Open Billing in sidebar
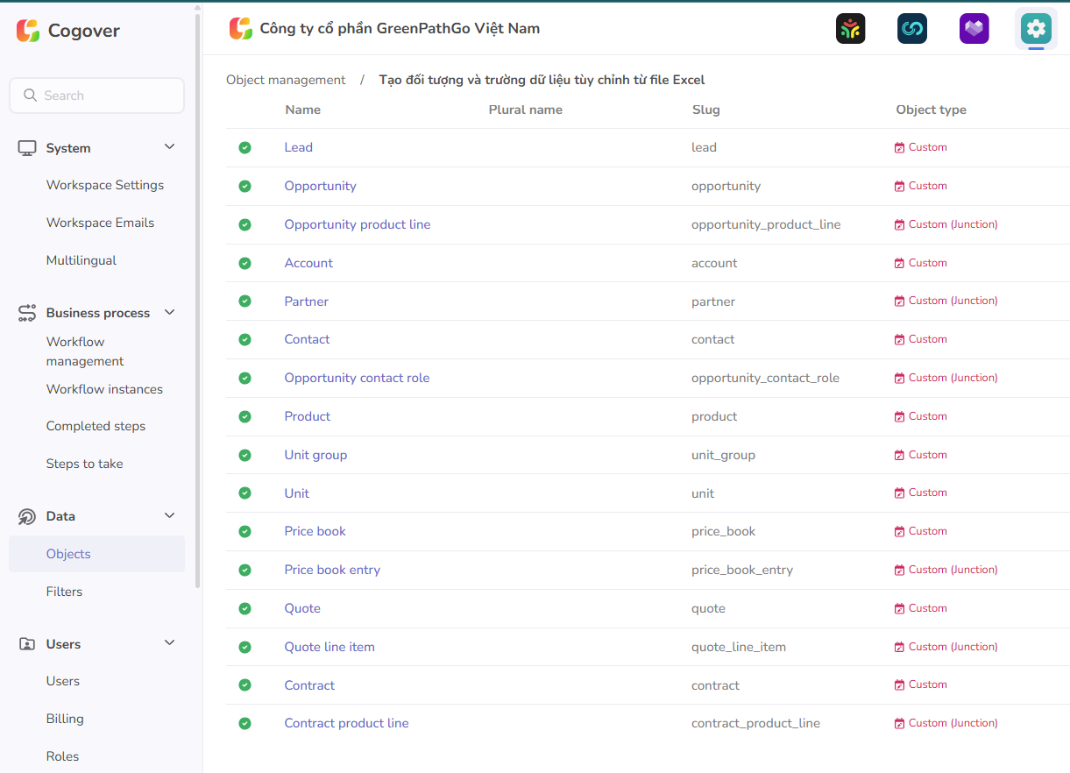The height and width of the screenshot is (773, 1070). click(x=65, y=719)
